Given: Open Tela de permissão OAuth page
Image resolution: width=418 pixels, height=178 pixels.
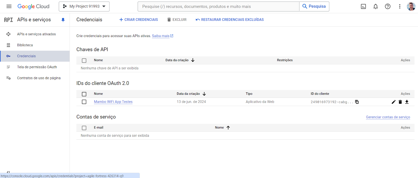Looking at the screenshot, I should 37,67.
